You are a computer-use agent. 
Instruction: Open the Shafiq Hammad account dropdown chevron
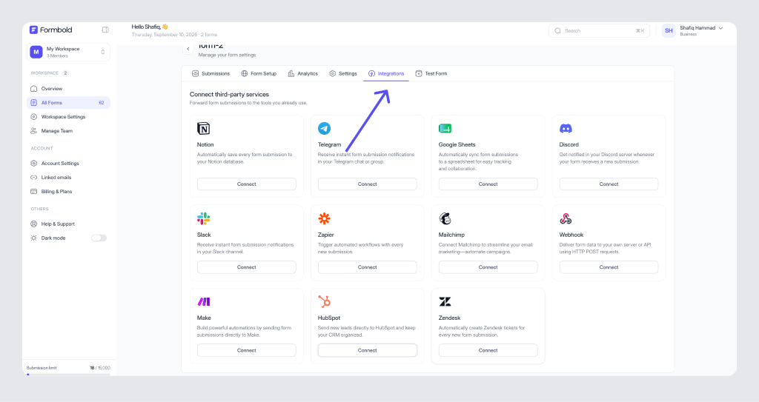point(720,28)
